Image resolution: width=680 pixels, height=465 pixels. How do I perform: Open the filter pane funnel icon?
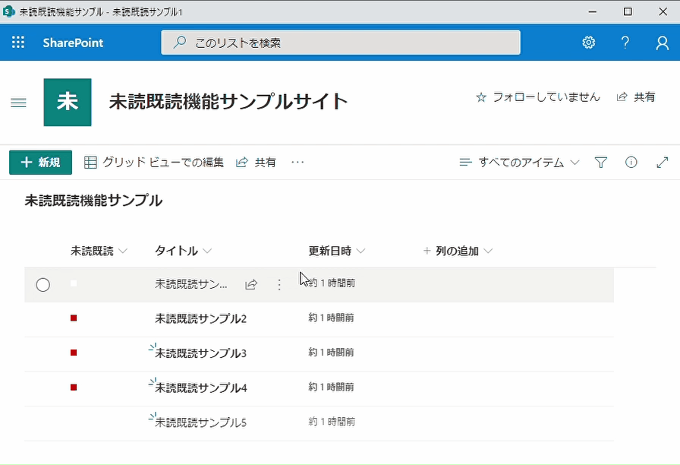[600, 163]
